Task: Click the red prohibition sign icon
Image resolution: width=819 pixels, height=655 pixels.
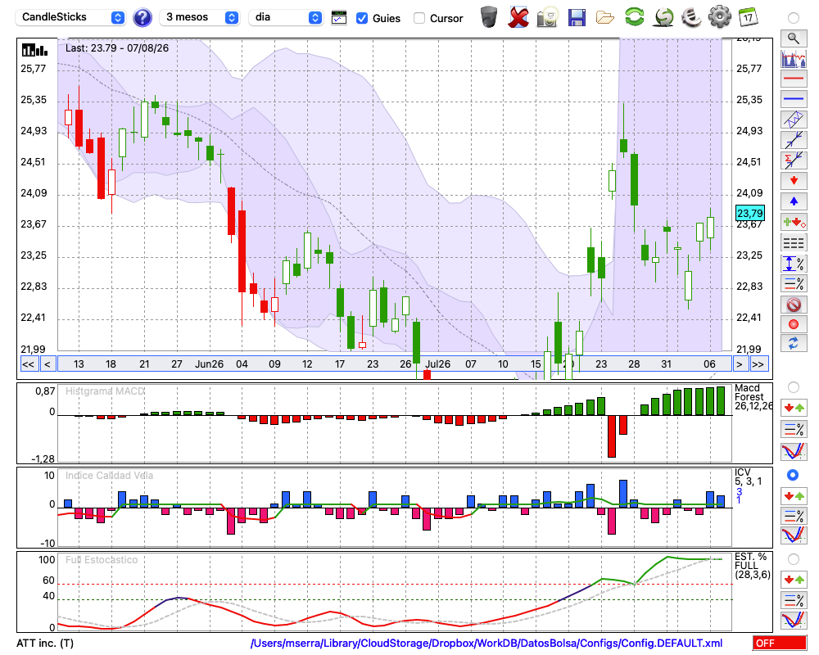Action: click(x=794, y=305)
